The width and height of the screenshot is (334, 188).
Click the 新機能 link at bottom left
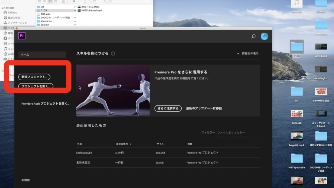click(x=25, y=180)
